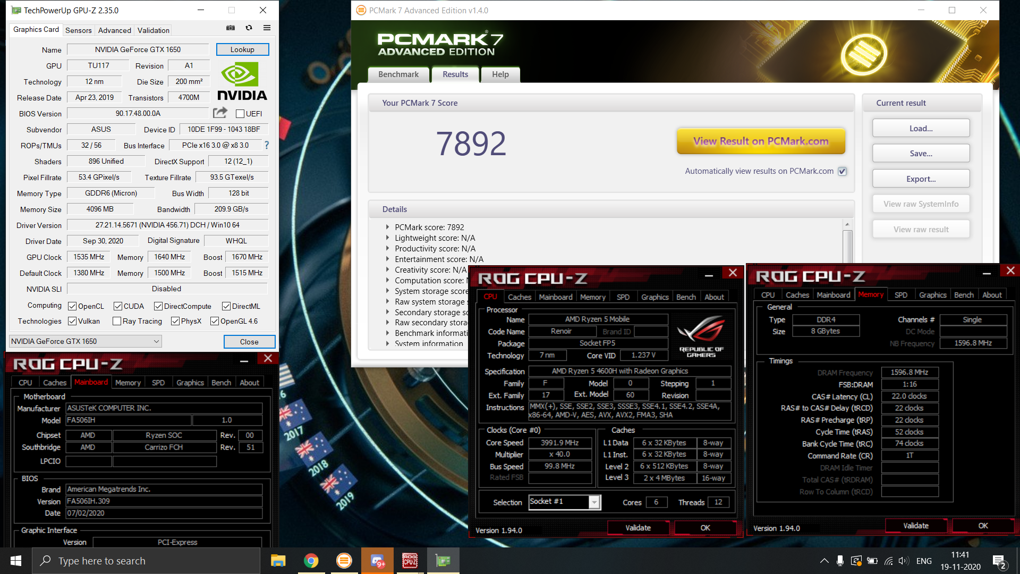Viewport: 1020px width, 574px height.
Task: Click the GPU-Z refresh icon
Action: (x=249, y=28)
